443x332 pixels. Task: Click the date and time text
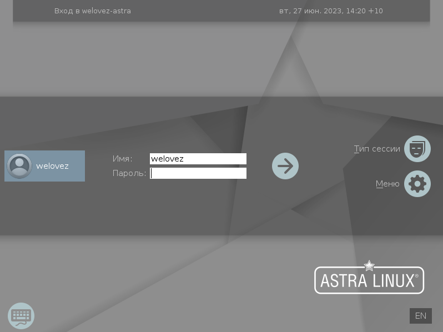coord(331,11)
